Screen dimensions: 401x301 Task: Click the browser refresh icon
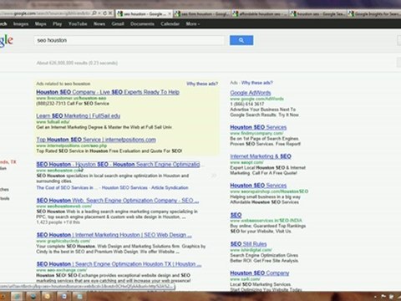[105, 13]
